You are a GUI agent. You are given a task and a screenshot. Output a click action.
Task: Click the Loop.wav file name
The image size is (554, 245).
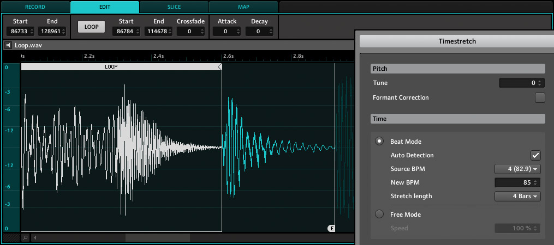(28, 46)
